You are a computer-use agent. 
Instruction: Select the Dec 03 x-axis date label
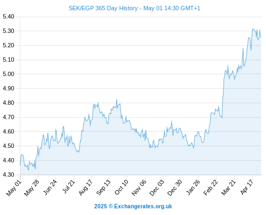tap(157, 188)
